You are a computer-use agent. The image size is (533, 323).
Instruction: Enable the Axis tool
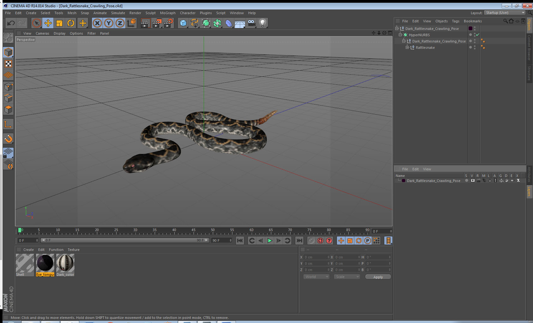coord(9,124)
